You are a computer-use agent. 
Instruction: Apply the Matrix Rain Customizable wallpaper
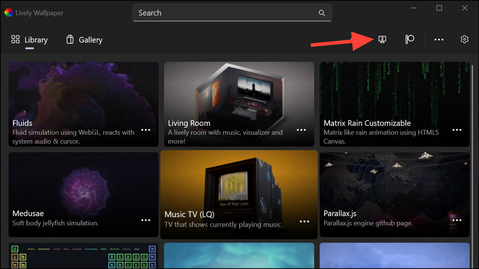[x=395, y=104]
